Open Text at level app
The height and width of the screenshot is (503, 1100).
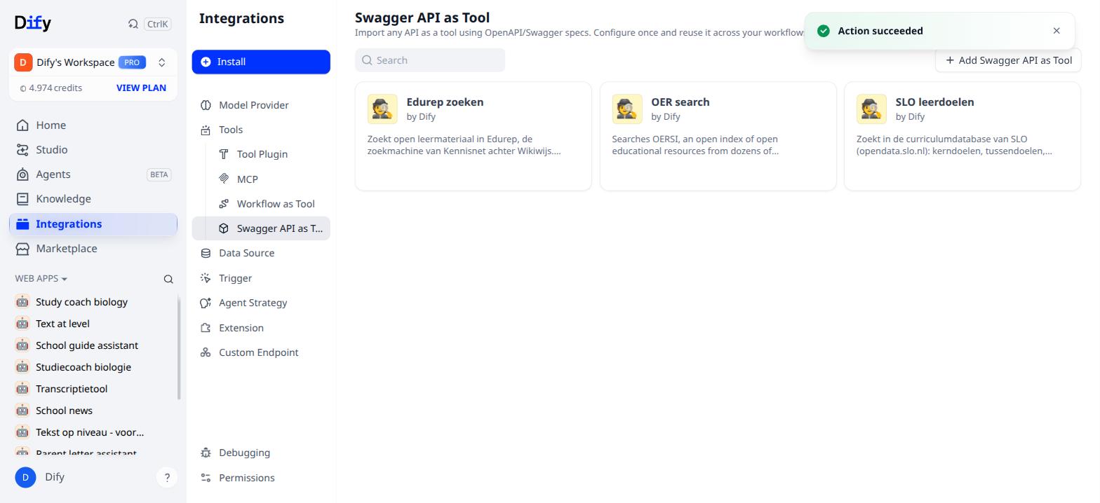pyautogui.click(x=62, y=324)
